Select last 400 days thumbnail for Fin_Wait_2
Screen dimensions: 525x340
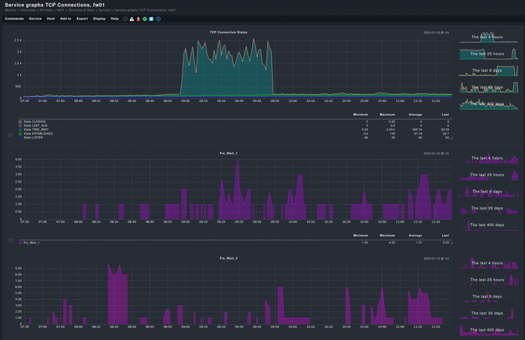(488, 330)
